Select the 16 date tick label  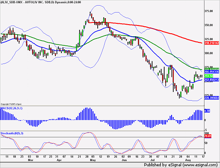tap(137, 156)
